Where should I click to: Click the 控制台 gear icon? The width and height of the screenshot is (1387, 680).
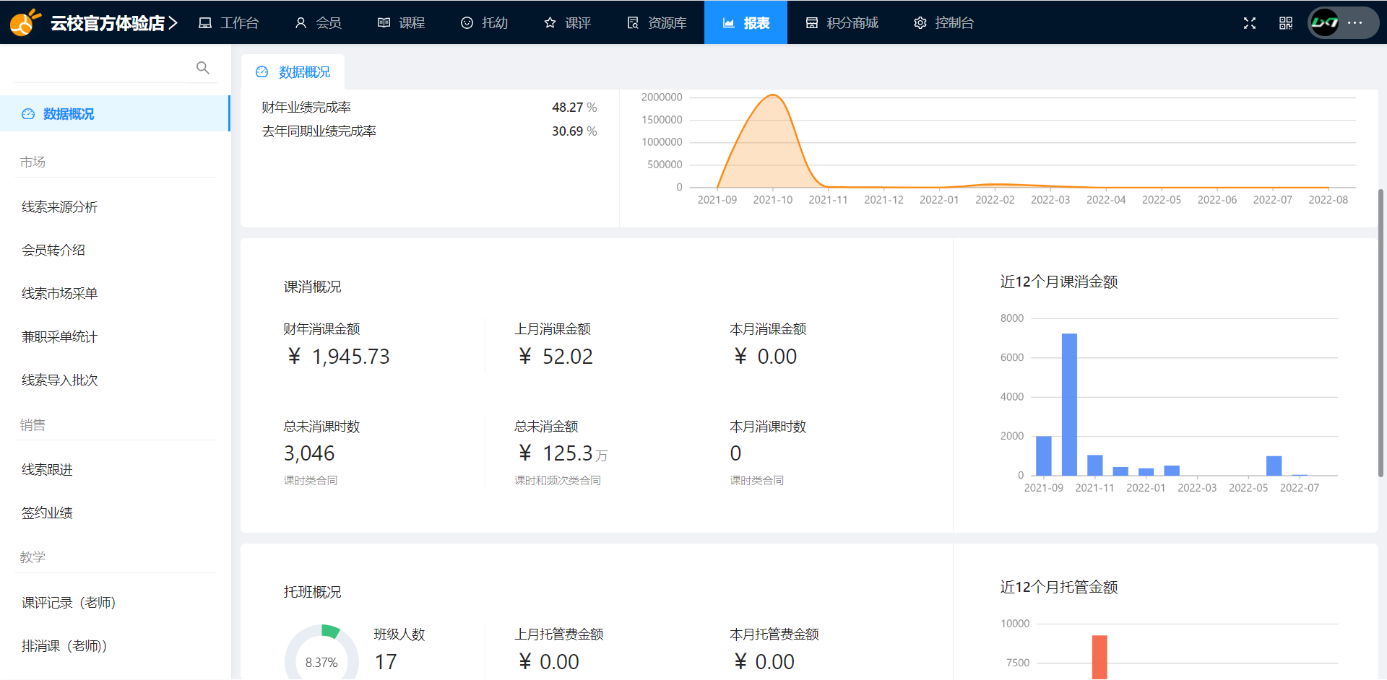coord(920,23)
